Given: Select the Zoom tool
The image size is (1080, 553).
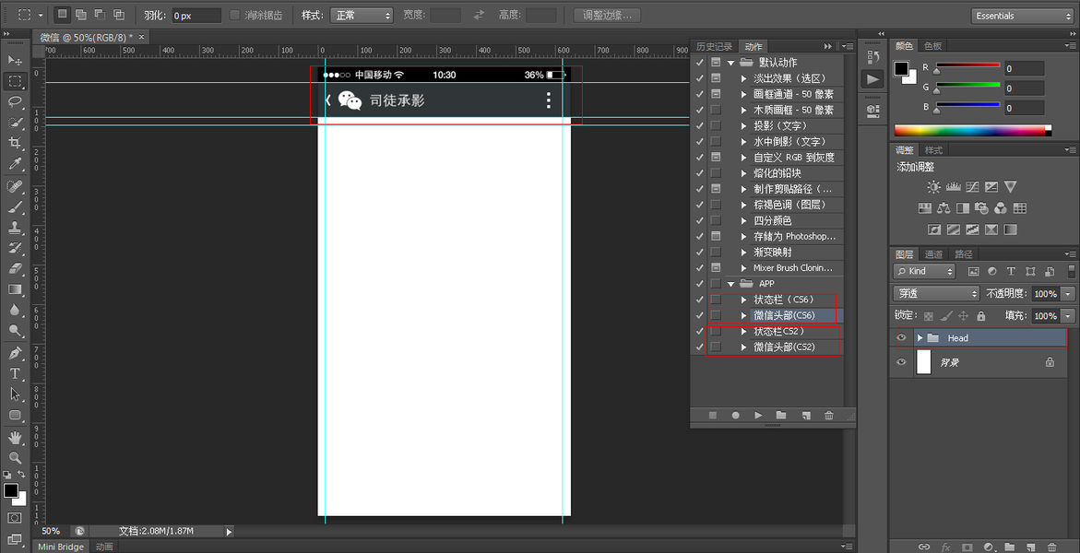Looking at the screenshot, I should [x=15, y=458].
